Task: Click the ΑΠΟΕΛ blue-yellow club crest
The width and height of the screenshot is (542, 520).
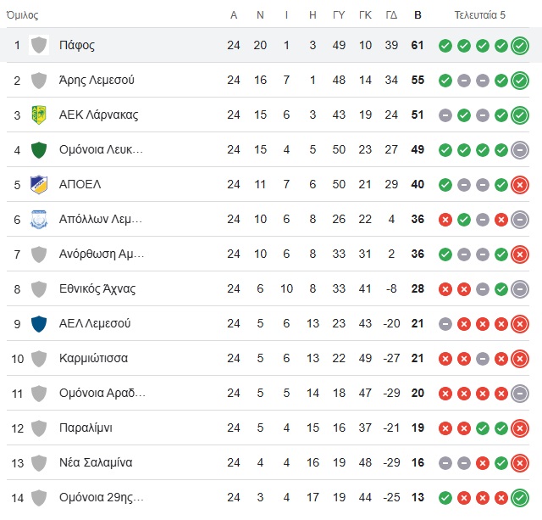Action: point(39,185)
